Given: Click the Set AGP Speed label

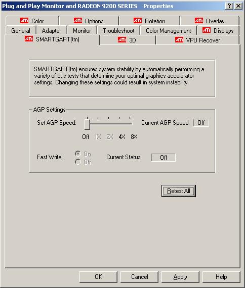Looking at the screenshot, I should click(57, 122).
